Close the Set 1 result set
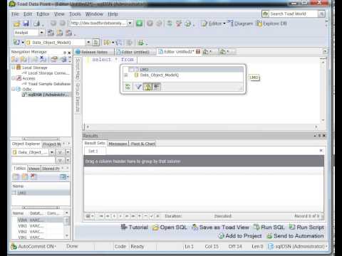This screenshot has width=342, height=256. pyautogui.click(x=321, y=150)
